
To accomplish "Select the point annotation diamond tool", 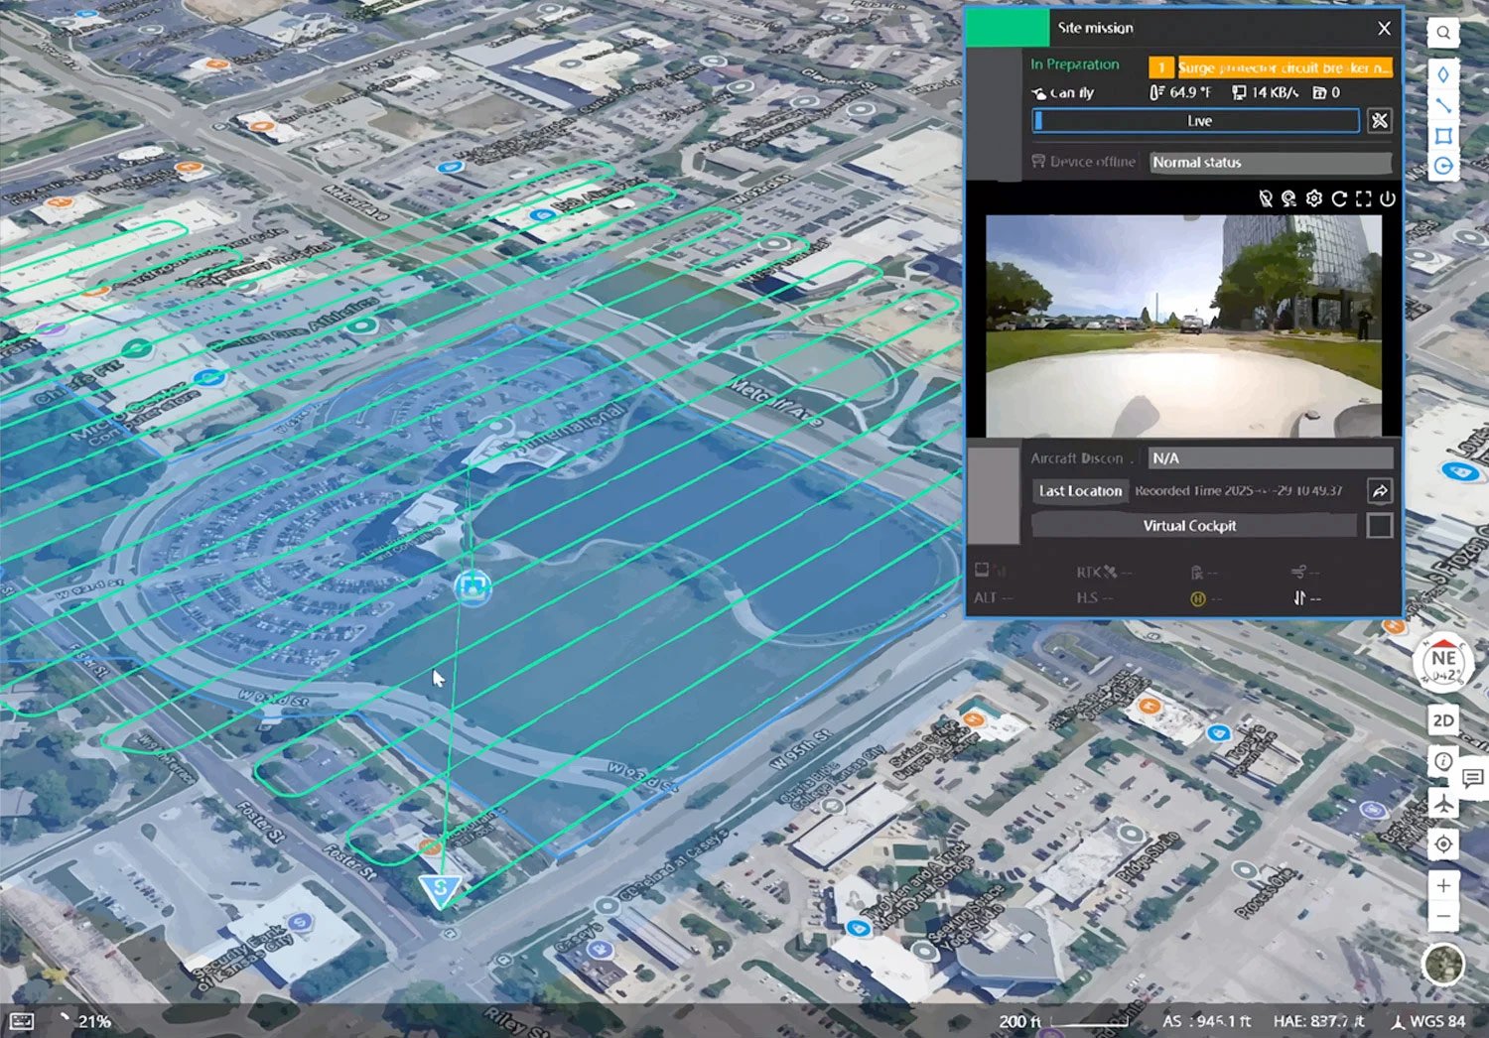I will click(1443, 74).
